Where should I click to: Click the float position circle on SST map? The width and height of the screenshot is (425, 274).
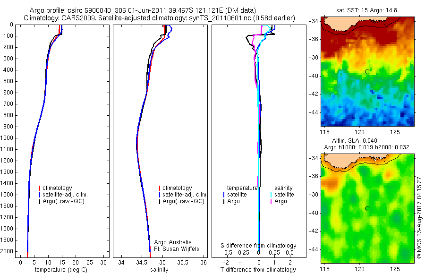(x=367, y=72)
